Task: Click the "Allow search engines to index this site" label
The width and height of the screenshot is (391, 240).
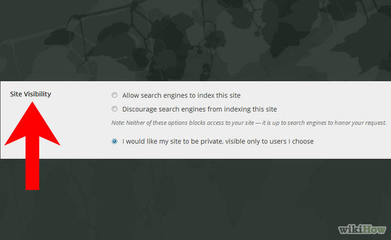Action: [x=181, y=96]
